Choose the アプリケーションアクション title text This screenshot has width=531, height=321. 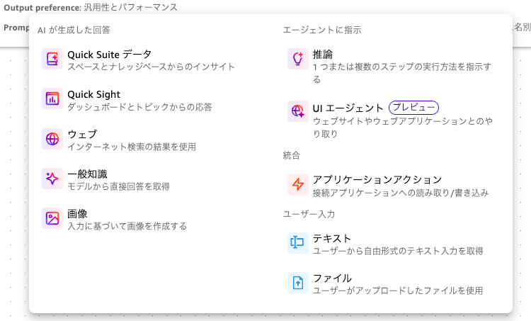point(377,179)
